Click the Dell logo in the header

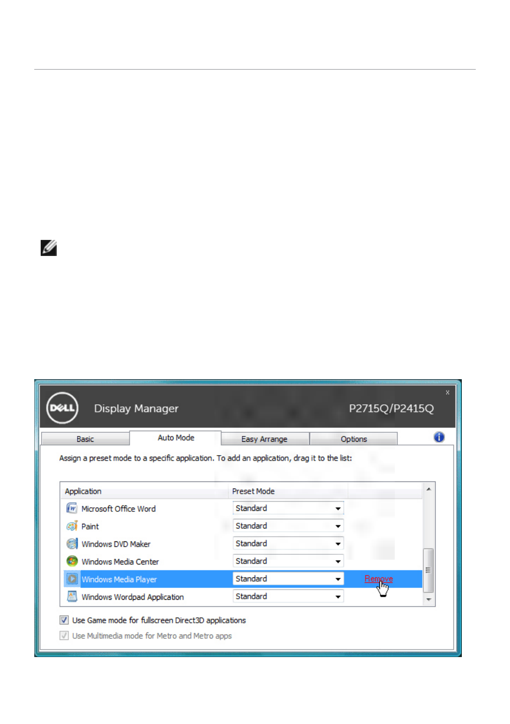click(62, 408)
